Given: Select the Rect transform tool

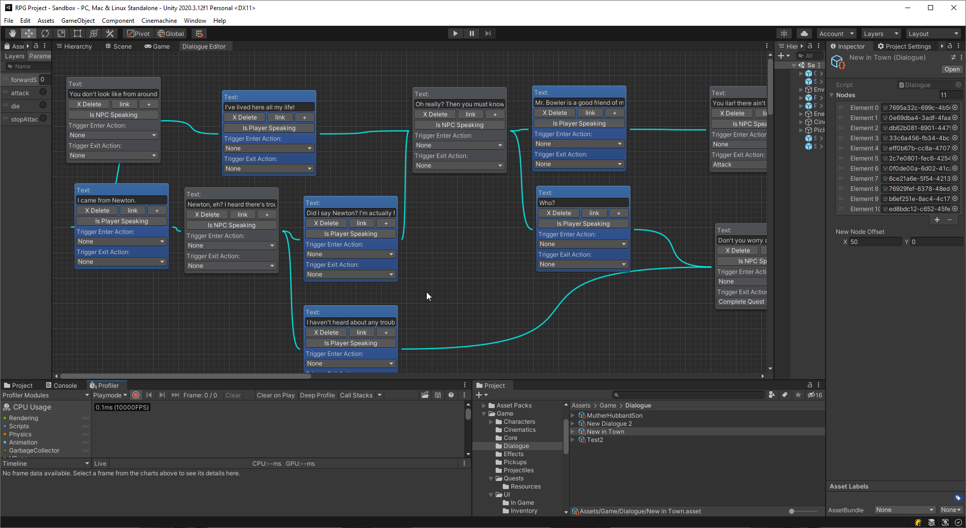Looking at the screenshot, I should point(78,33).
